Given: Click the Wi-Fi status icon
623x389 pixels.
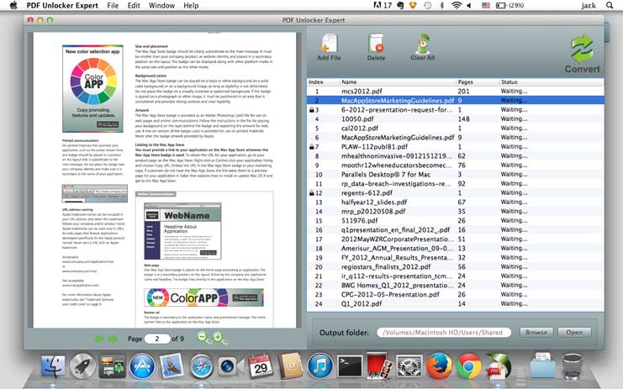Looking at the screenshot, I should point(457,6).
